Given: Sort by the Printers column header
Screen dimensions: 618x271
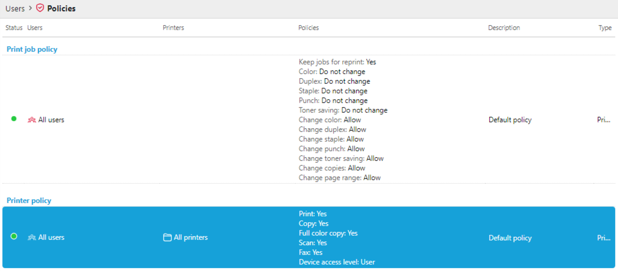Looking at the screenshot, I should point(173,28).
